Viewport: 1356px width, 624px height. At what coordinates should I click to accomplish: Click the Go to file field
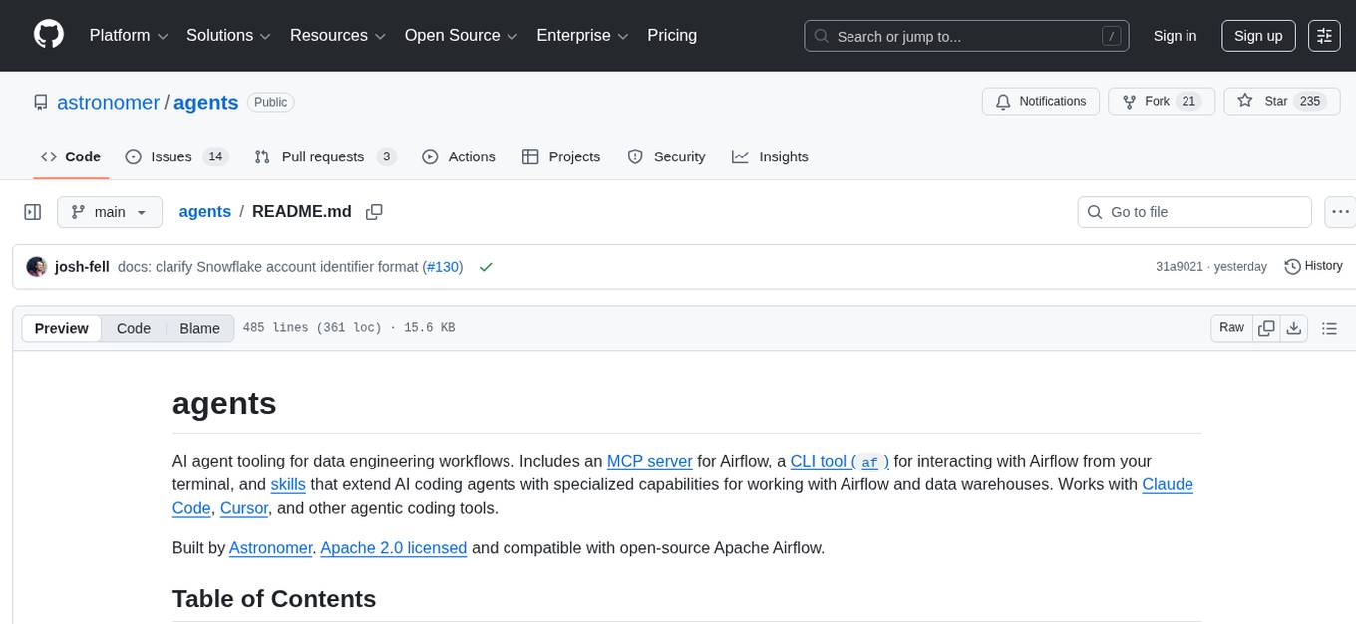pyautogui.click(x=1194, y=212)
